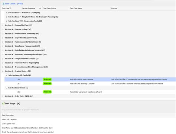Select test case ID 281 cell
Viewport: 176px width, 134px height.
(x=19, y=84)
